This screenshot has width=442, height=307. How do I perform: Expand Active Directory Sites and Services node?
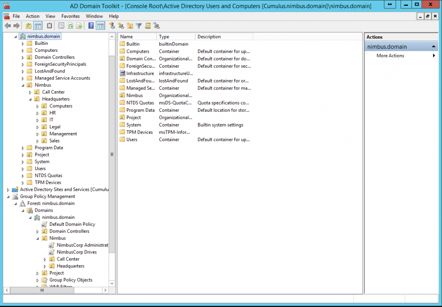point(8,190)
